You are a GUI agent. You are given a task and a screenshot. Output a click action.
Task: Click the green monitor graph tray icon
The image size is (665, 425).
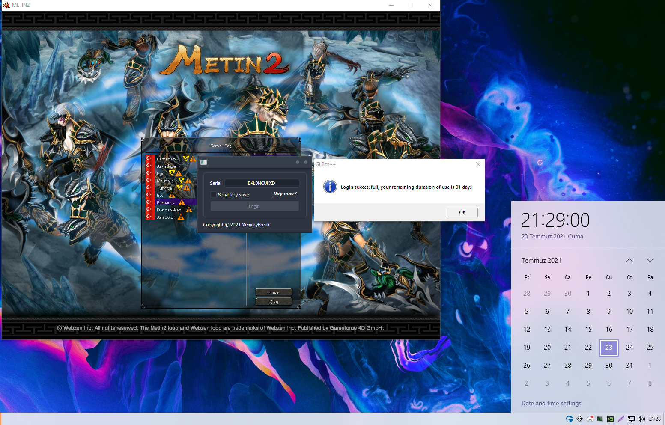tap(600, 419)
